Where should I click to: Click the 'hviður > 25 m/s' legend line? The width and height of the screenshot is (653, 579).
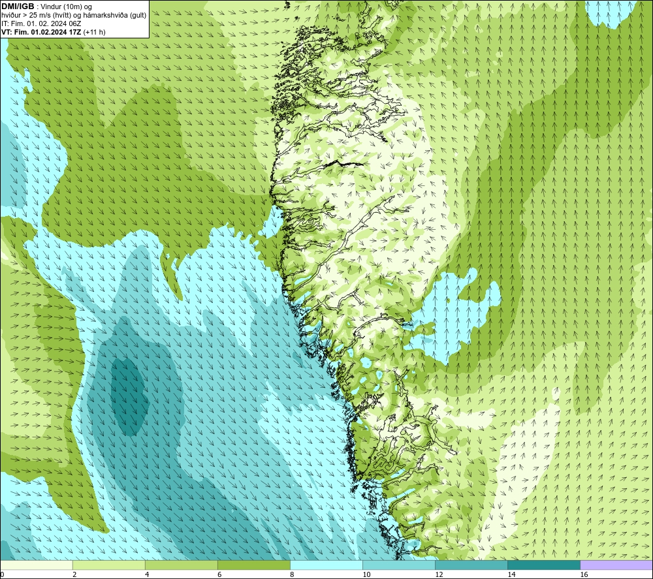[74, 15]
